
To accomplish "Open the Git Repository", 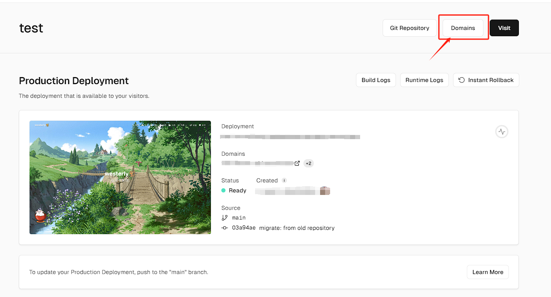I will [x=409, y=28].
